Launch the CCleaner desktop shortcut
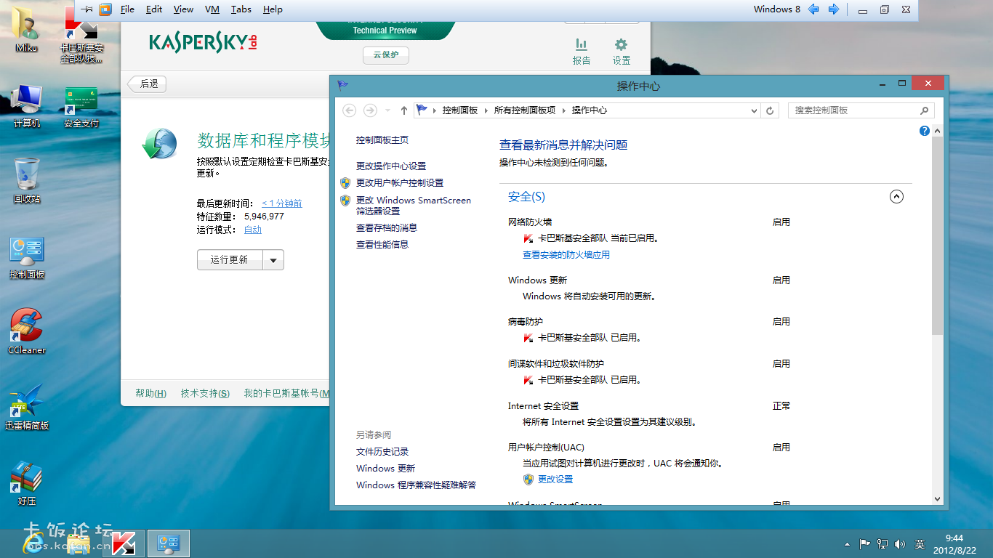Viewport: 993px width, 558px height. point(27,332)
